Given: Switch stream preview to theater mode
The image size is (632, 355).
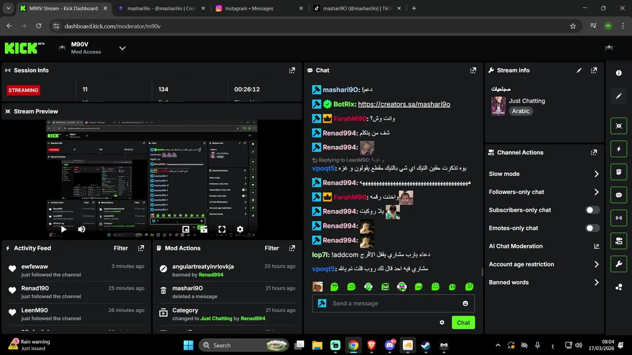Looking at the screenshot, I should tap(203, 229).
